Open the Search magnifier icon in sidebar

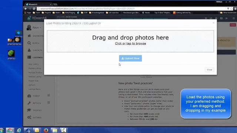tap(29, 43)
